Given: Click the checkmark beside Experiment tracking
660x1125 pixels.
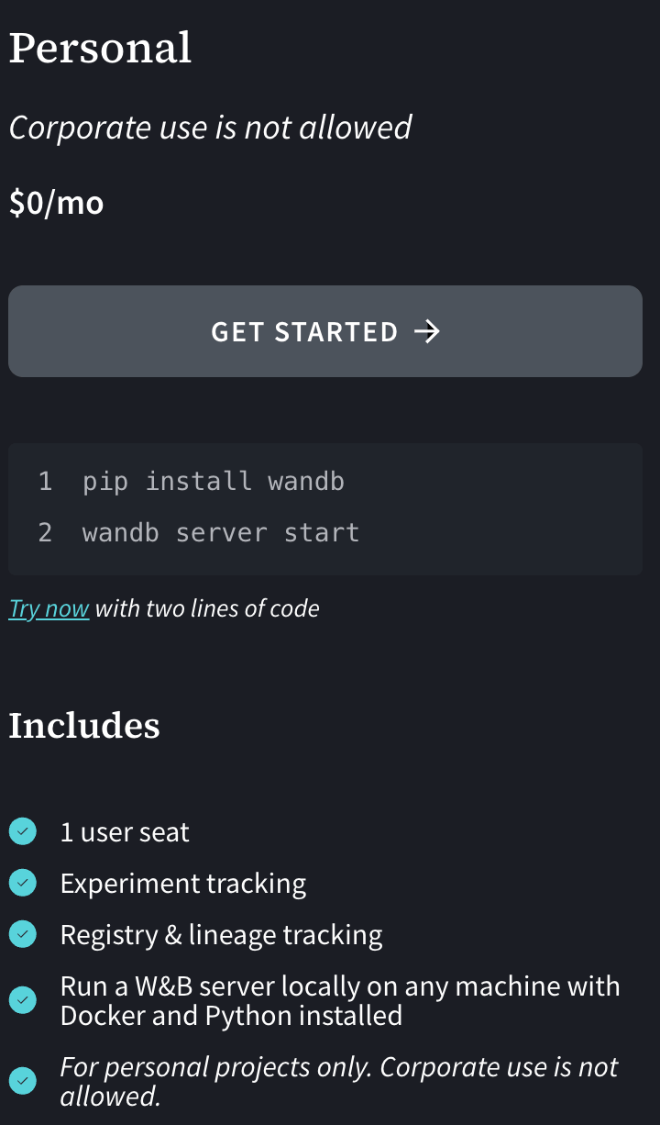Looking at the screenshot, I should coord(22,884).
